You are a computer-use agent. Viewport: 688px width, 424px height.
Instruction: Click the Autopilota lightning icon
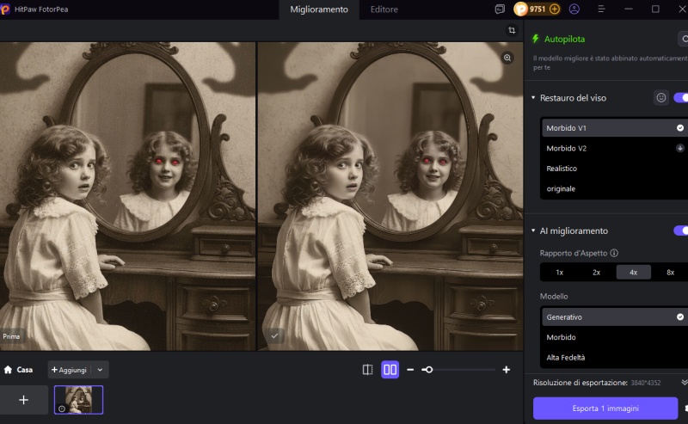535,39
